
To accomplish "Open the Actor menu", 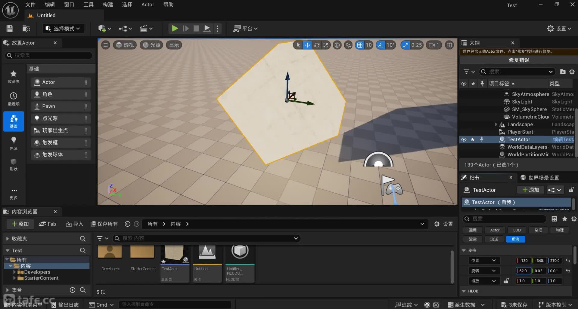I will tap(148, 5).
